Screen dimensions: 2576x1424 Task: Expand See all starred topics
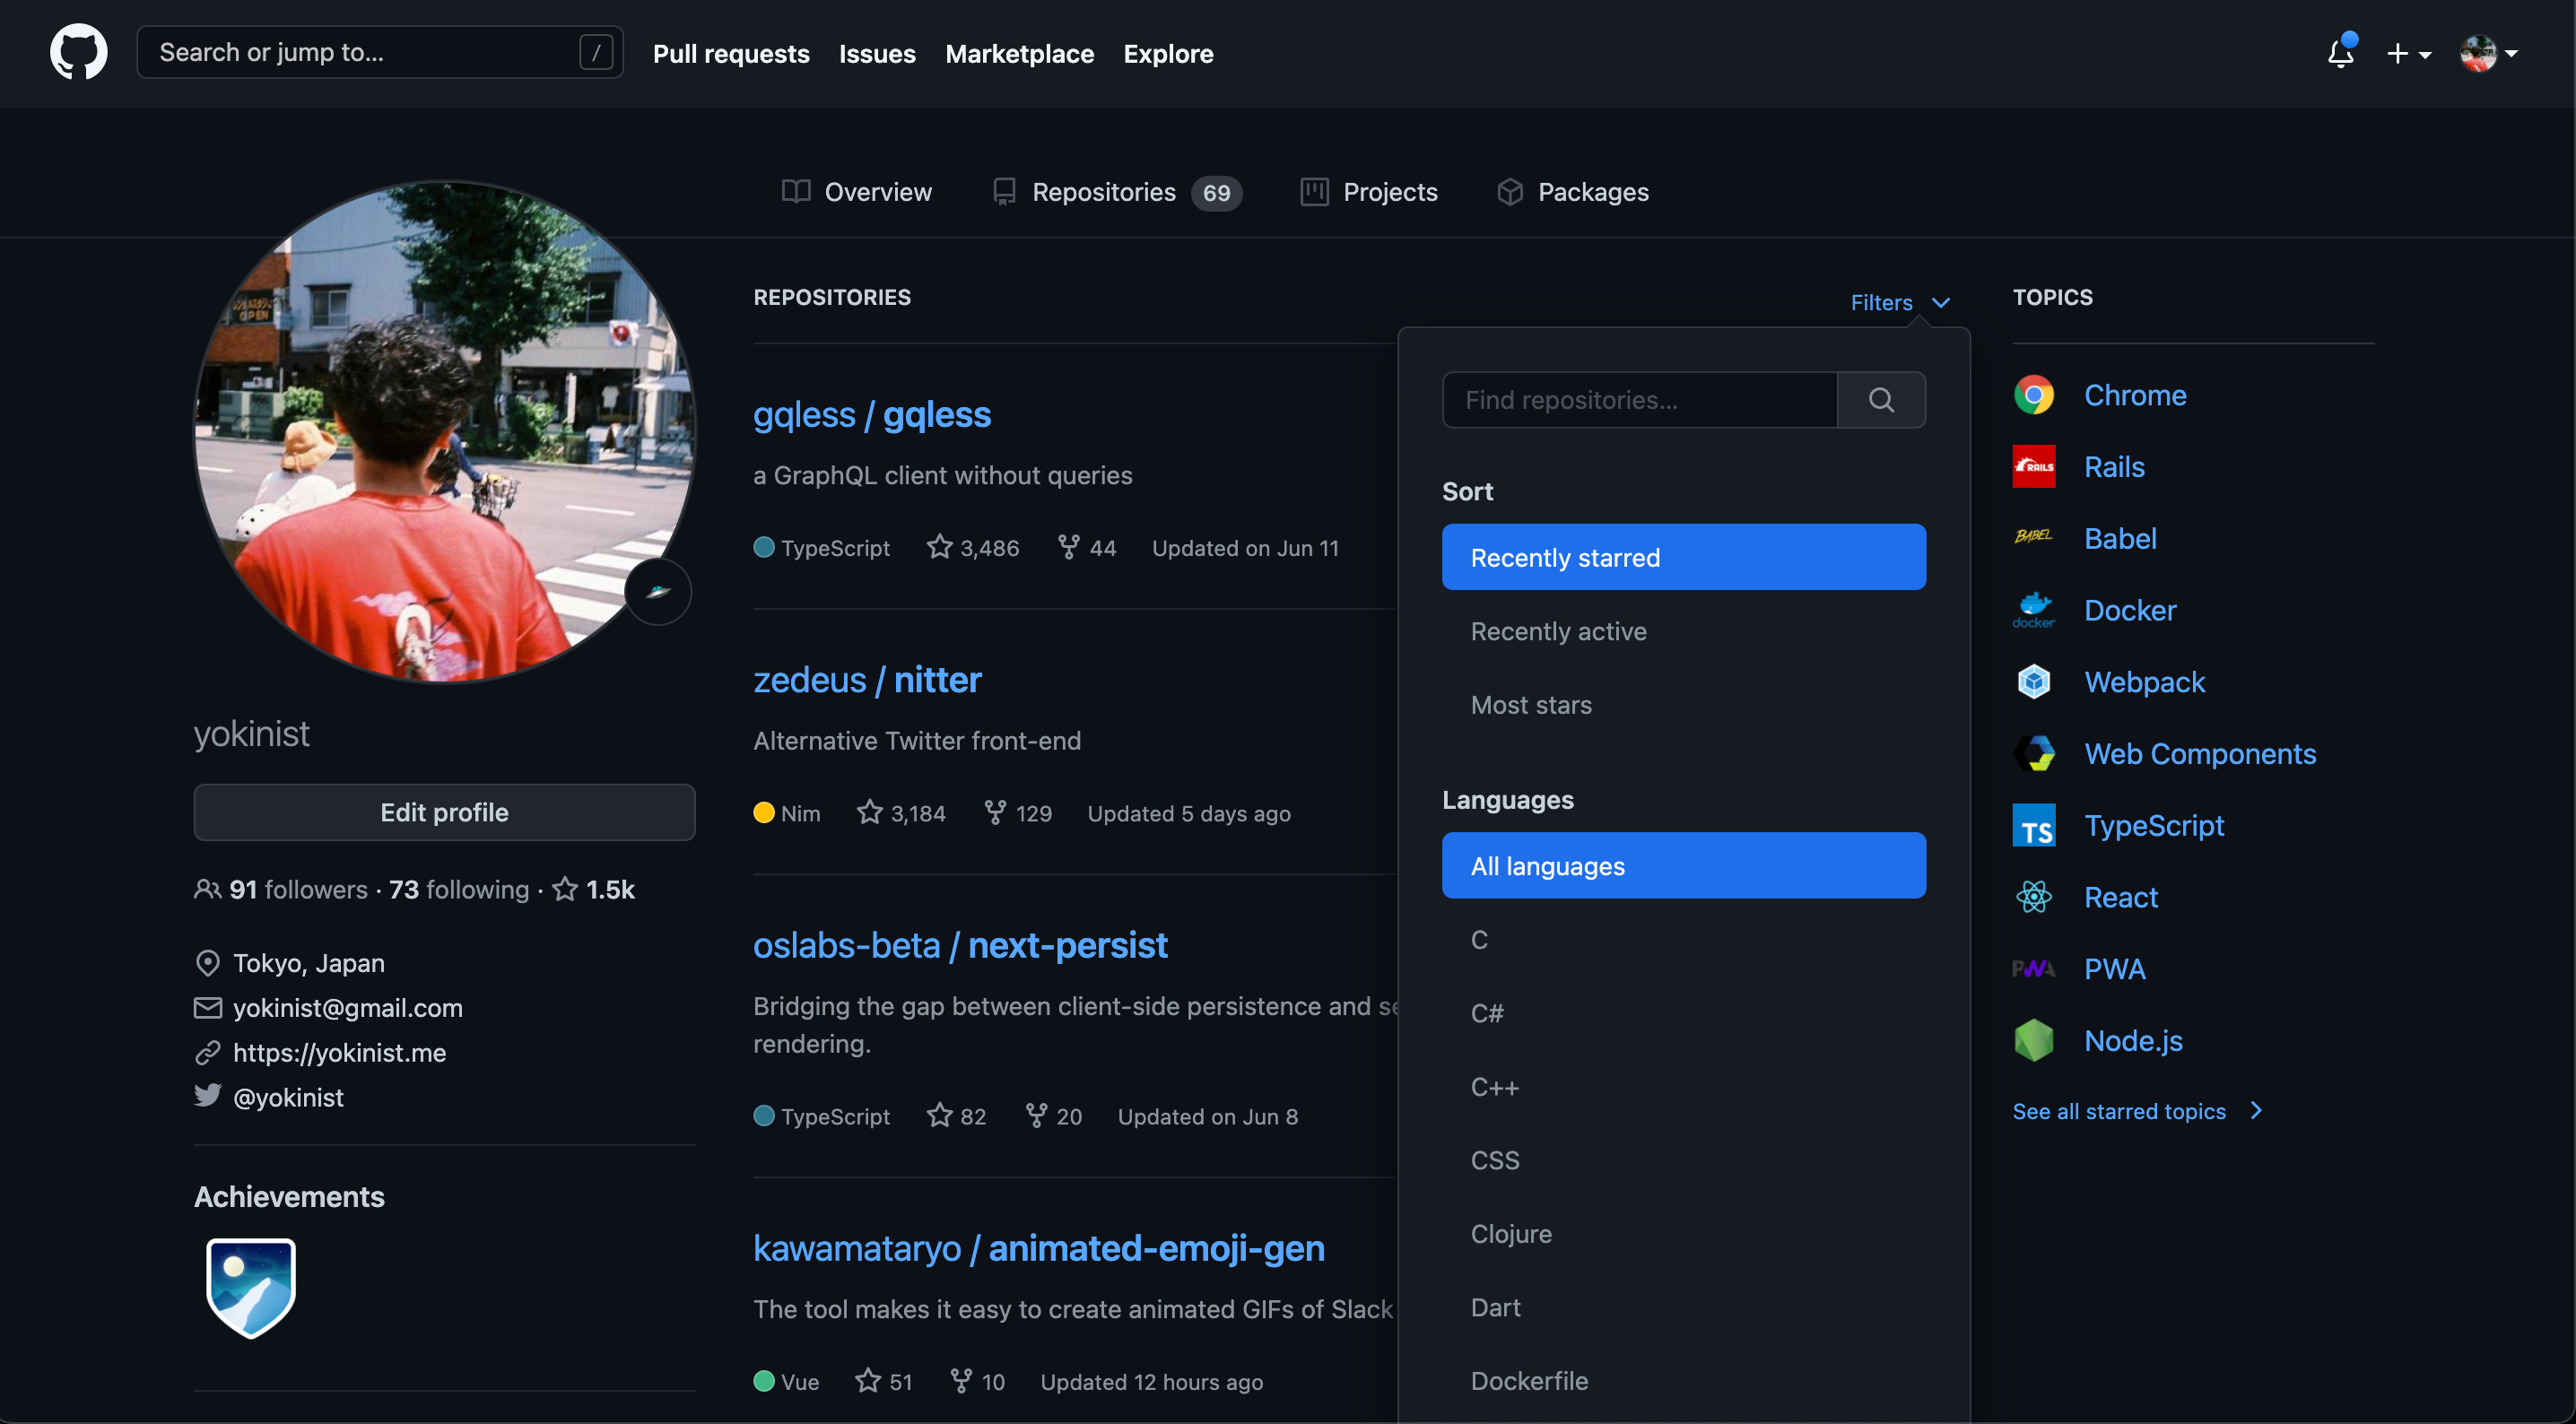(2138, 1111)
